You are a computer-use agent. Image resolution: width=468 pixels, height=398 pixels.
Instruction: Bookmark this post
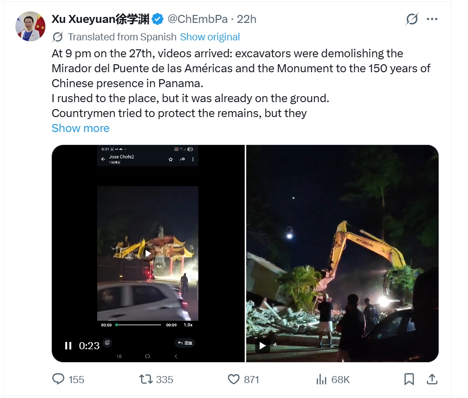(410, 379)
